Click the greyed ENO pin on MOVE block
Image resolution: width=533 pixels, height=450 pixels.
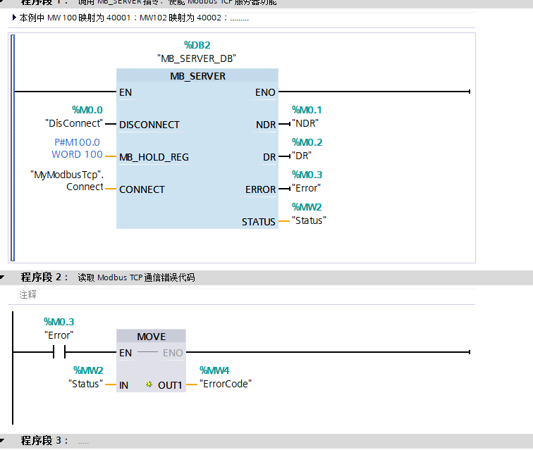pyautogui.click(x=173, y=354)
